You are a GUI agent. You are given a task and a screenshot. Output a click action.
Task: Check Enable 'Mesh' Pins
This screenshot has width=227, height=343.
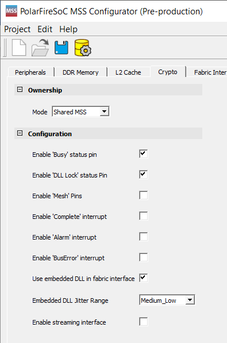(143, 195)
